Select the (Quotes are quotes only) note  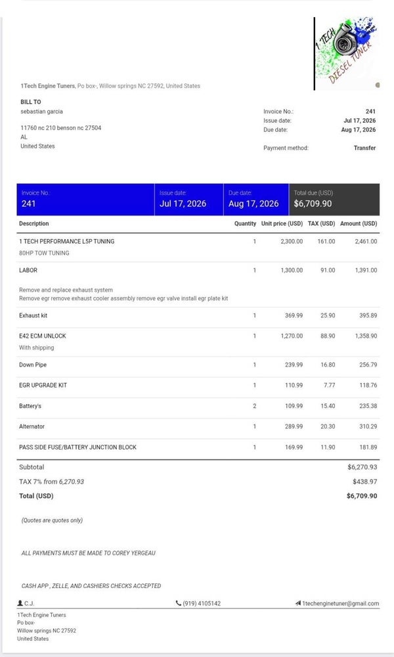coord(52,520)
